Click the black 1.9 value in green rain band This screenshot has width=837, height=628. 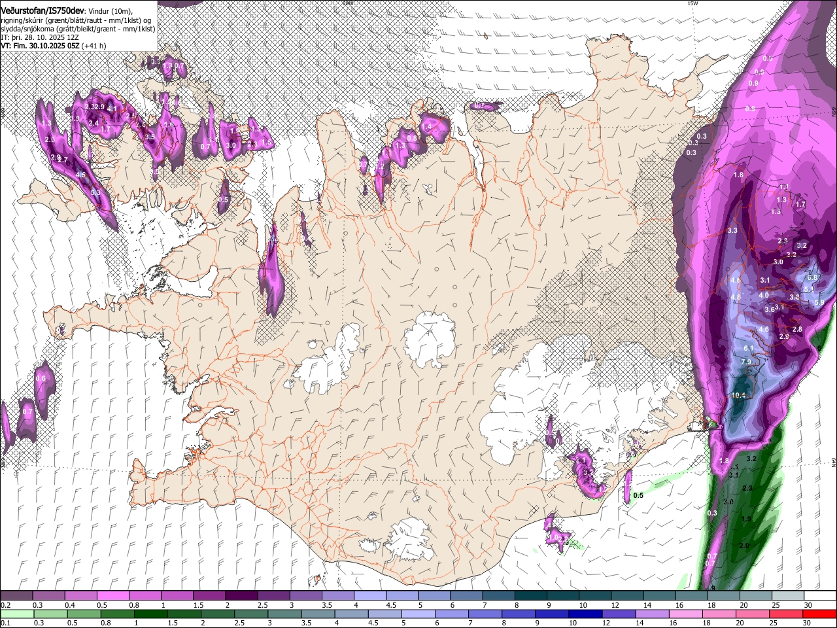[x=746, y=519]
